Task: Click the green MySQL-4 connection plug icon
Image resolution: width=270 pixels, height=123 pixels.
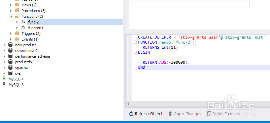Action: [x=4, y=79]
